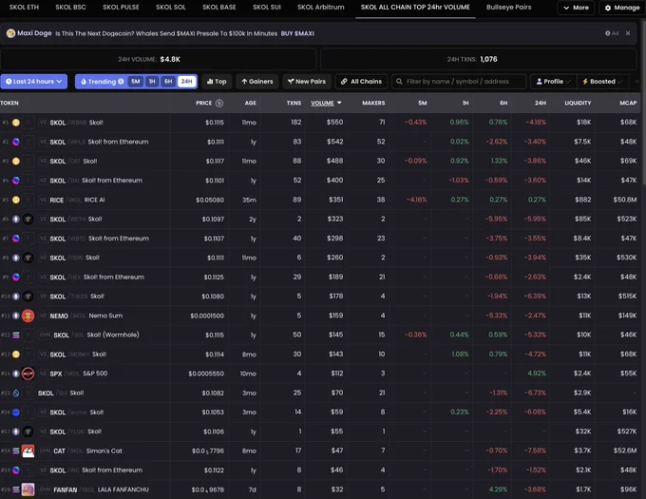Image resolution: width=646 pixels, height=499 pixels.
Task: Click the NEMO token logo
Action: [x=28, y=316]
